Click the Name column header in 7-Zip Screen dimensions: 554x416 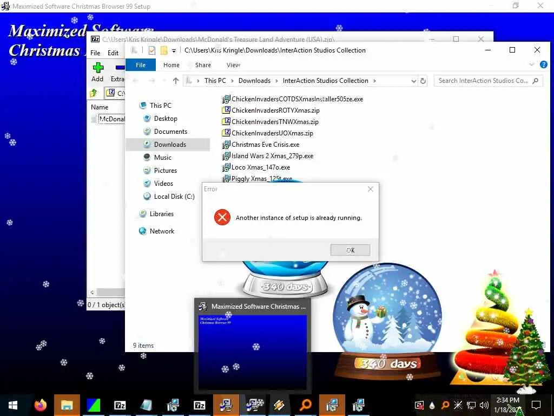click(x=100, y=107)
